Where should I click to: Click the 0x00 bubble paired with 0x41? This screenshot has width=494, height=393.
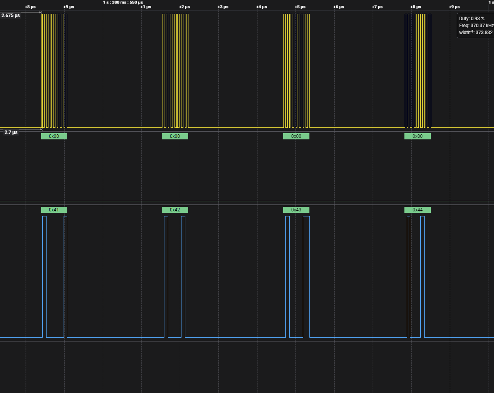54,136
